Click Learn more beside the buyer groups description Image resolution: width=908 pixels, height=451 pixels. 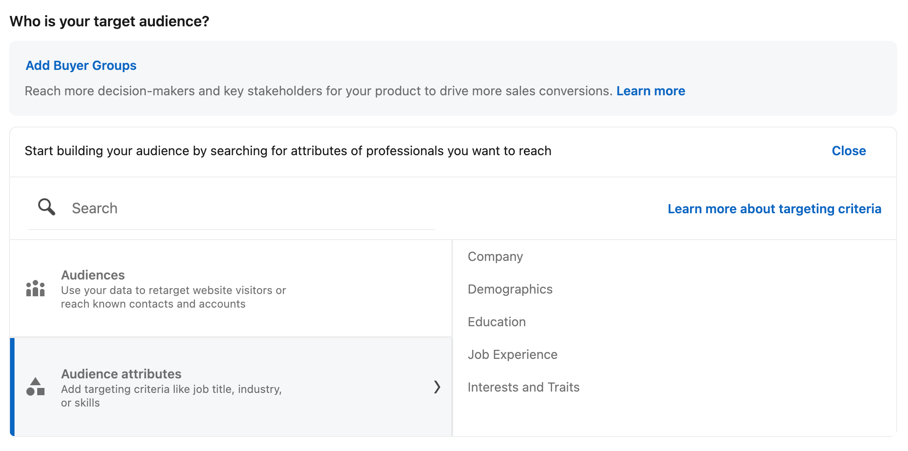651,91
